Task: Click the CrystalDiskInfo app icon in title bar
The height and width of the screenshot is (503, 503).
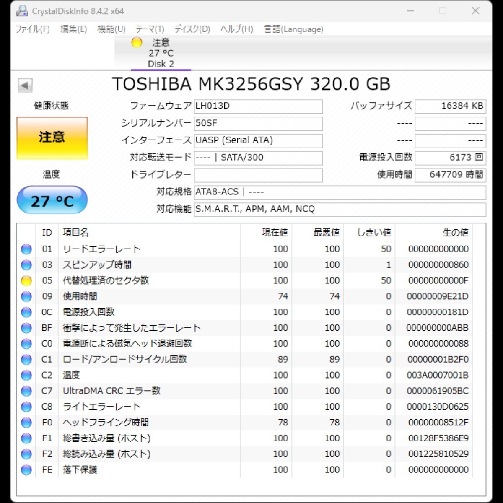Action: [x=22, y=11]
